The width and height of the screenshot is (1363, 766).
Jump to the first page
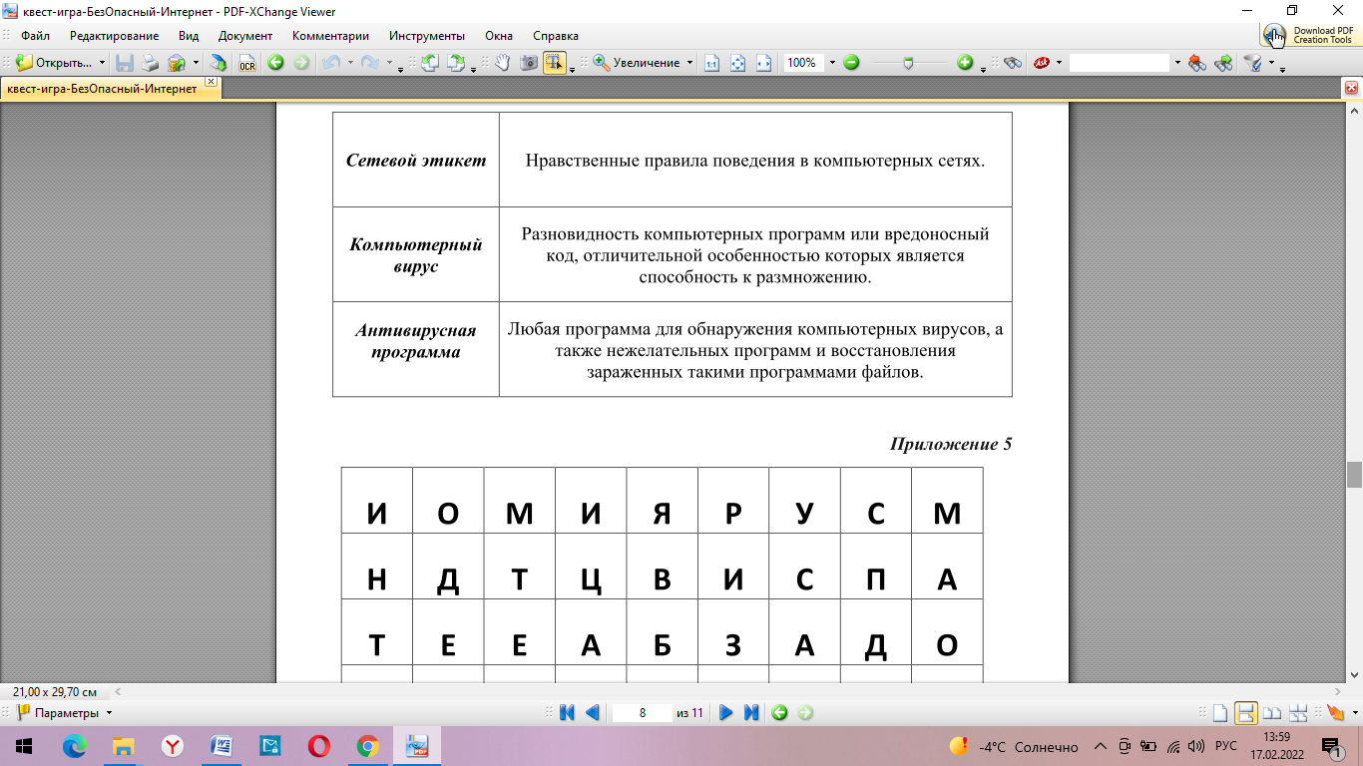567,713
